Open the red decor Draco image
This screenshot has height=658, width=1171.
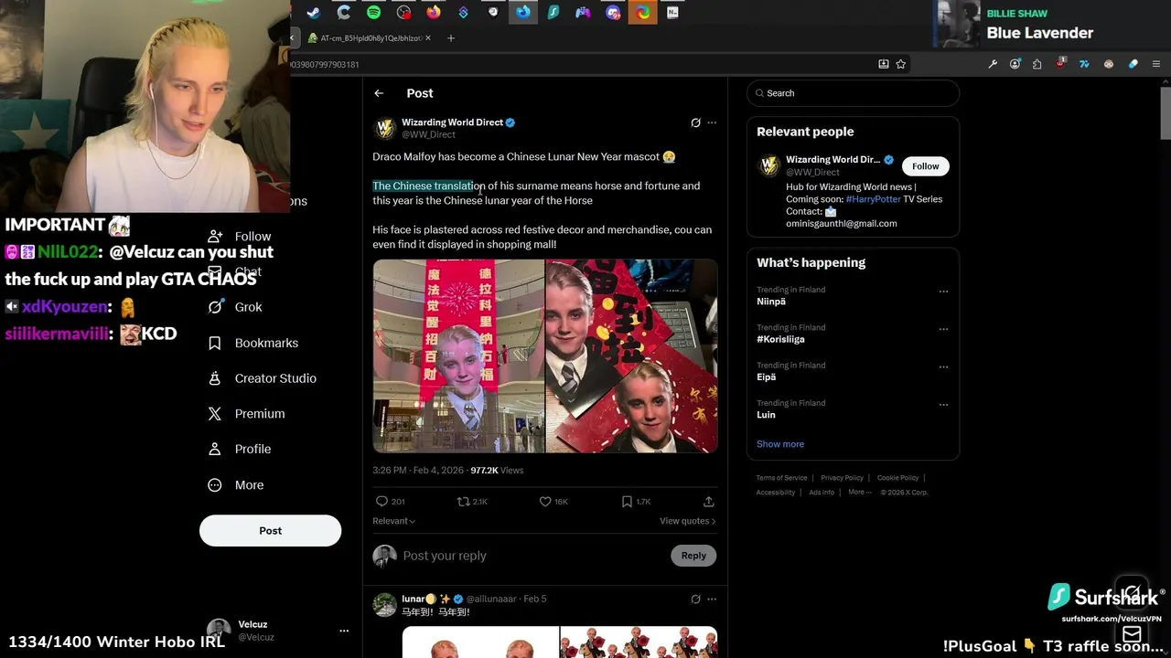[x=632, y=356]
